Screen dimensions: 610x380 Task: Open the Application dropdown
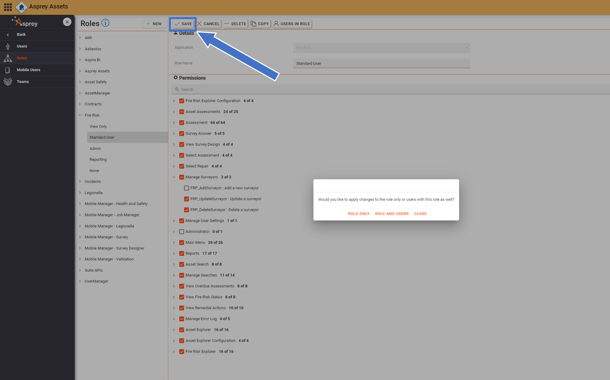coord(381,48)
